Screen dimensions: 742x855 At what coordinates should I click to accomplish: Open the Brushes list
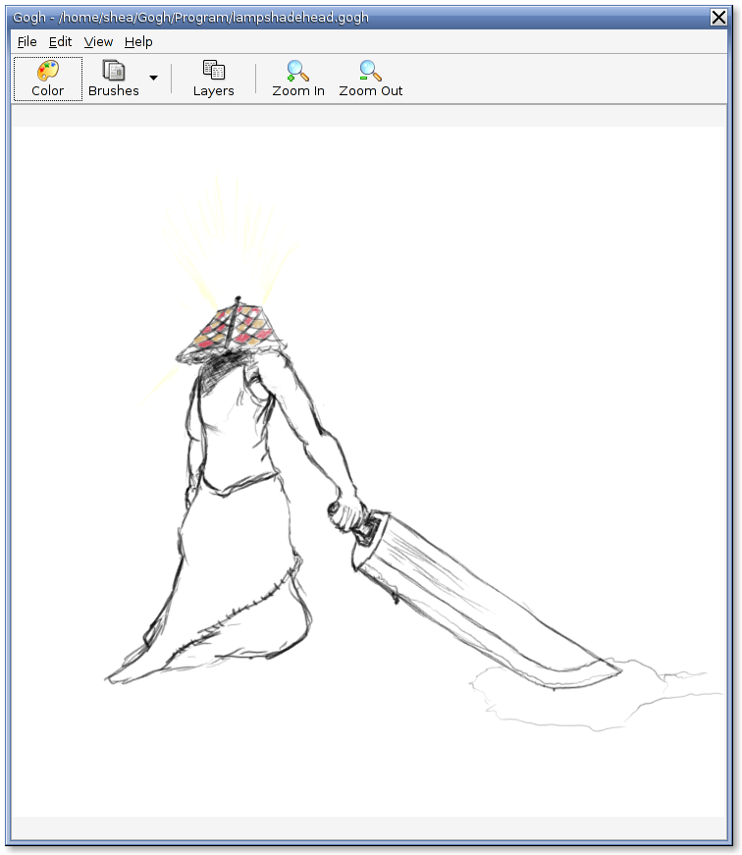pos(114,80)
